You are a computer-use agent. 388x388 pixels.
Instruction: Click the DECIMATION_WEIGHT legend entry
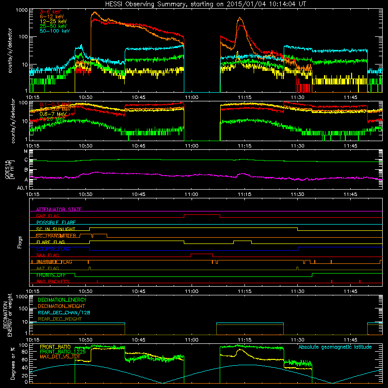tap(62, 306)
